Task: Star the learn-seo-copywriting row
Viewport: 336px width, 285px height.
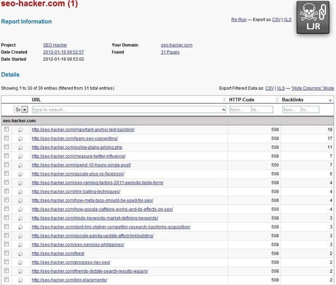Action: point(21,138)
